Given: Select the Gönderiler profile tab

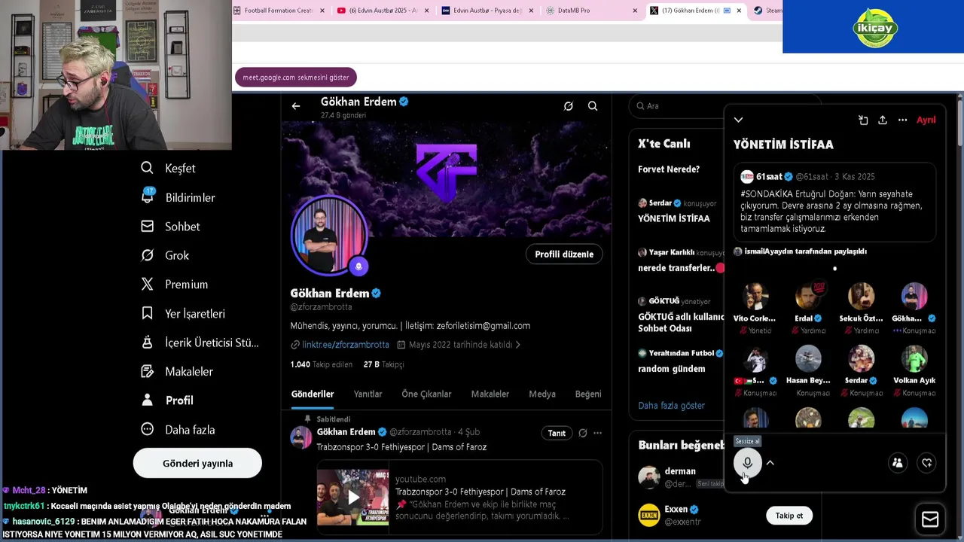Looking at the screenshot, I should click(313, 394).
